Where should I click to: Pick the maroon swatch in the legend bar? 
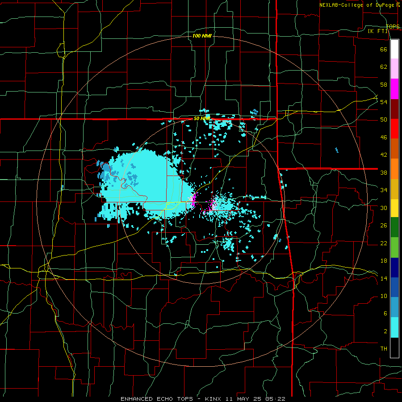coord(394,109)
